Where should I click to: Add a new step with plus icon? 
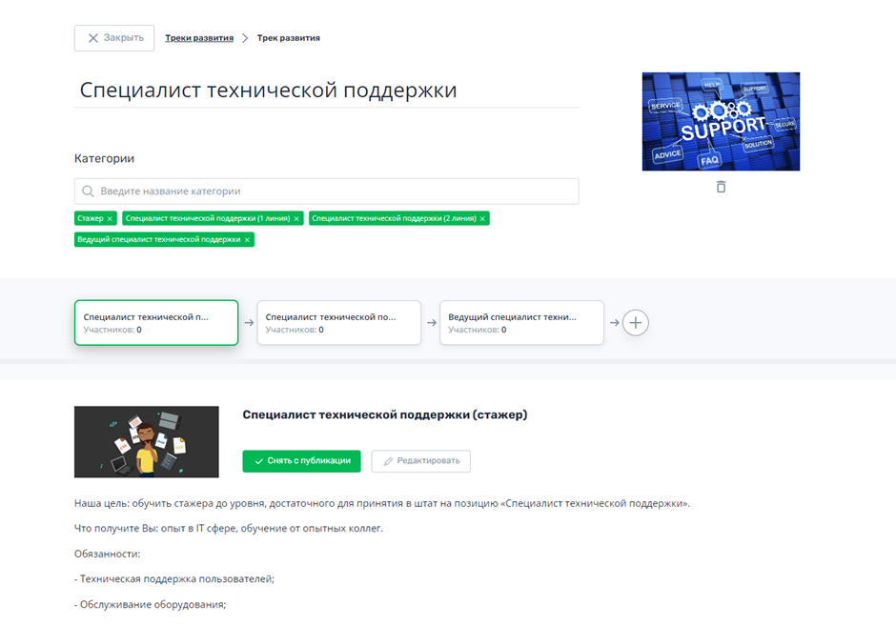[x=636, y=323]
